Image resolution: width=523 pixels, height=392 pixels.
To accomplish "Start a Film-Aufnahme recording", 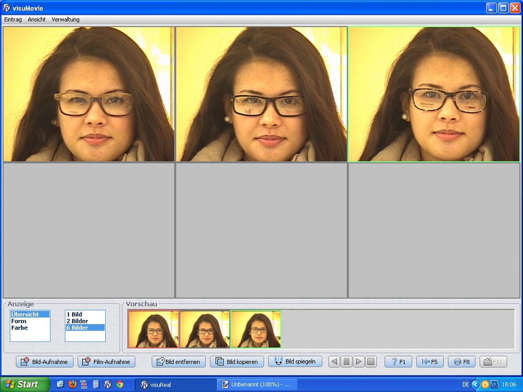I will tap(106, 362).
